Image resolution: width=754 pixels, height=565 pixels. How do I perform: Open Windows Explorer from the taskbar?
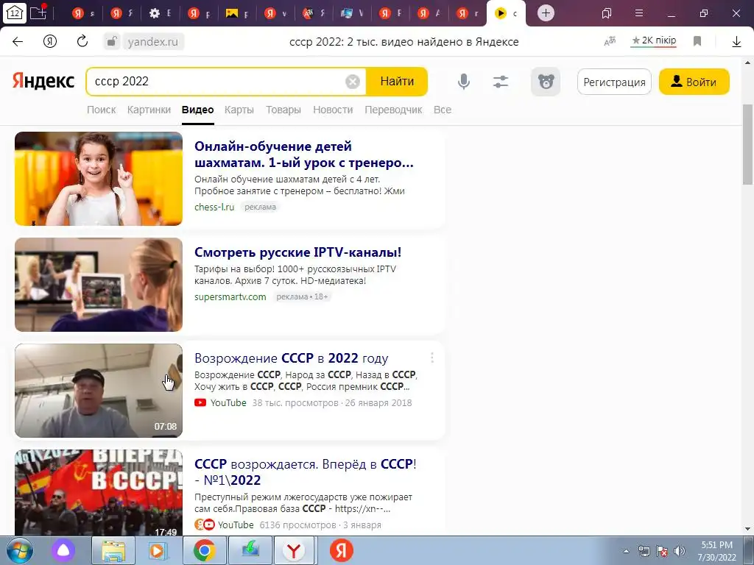click(x=113, y=550)
